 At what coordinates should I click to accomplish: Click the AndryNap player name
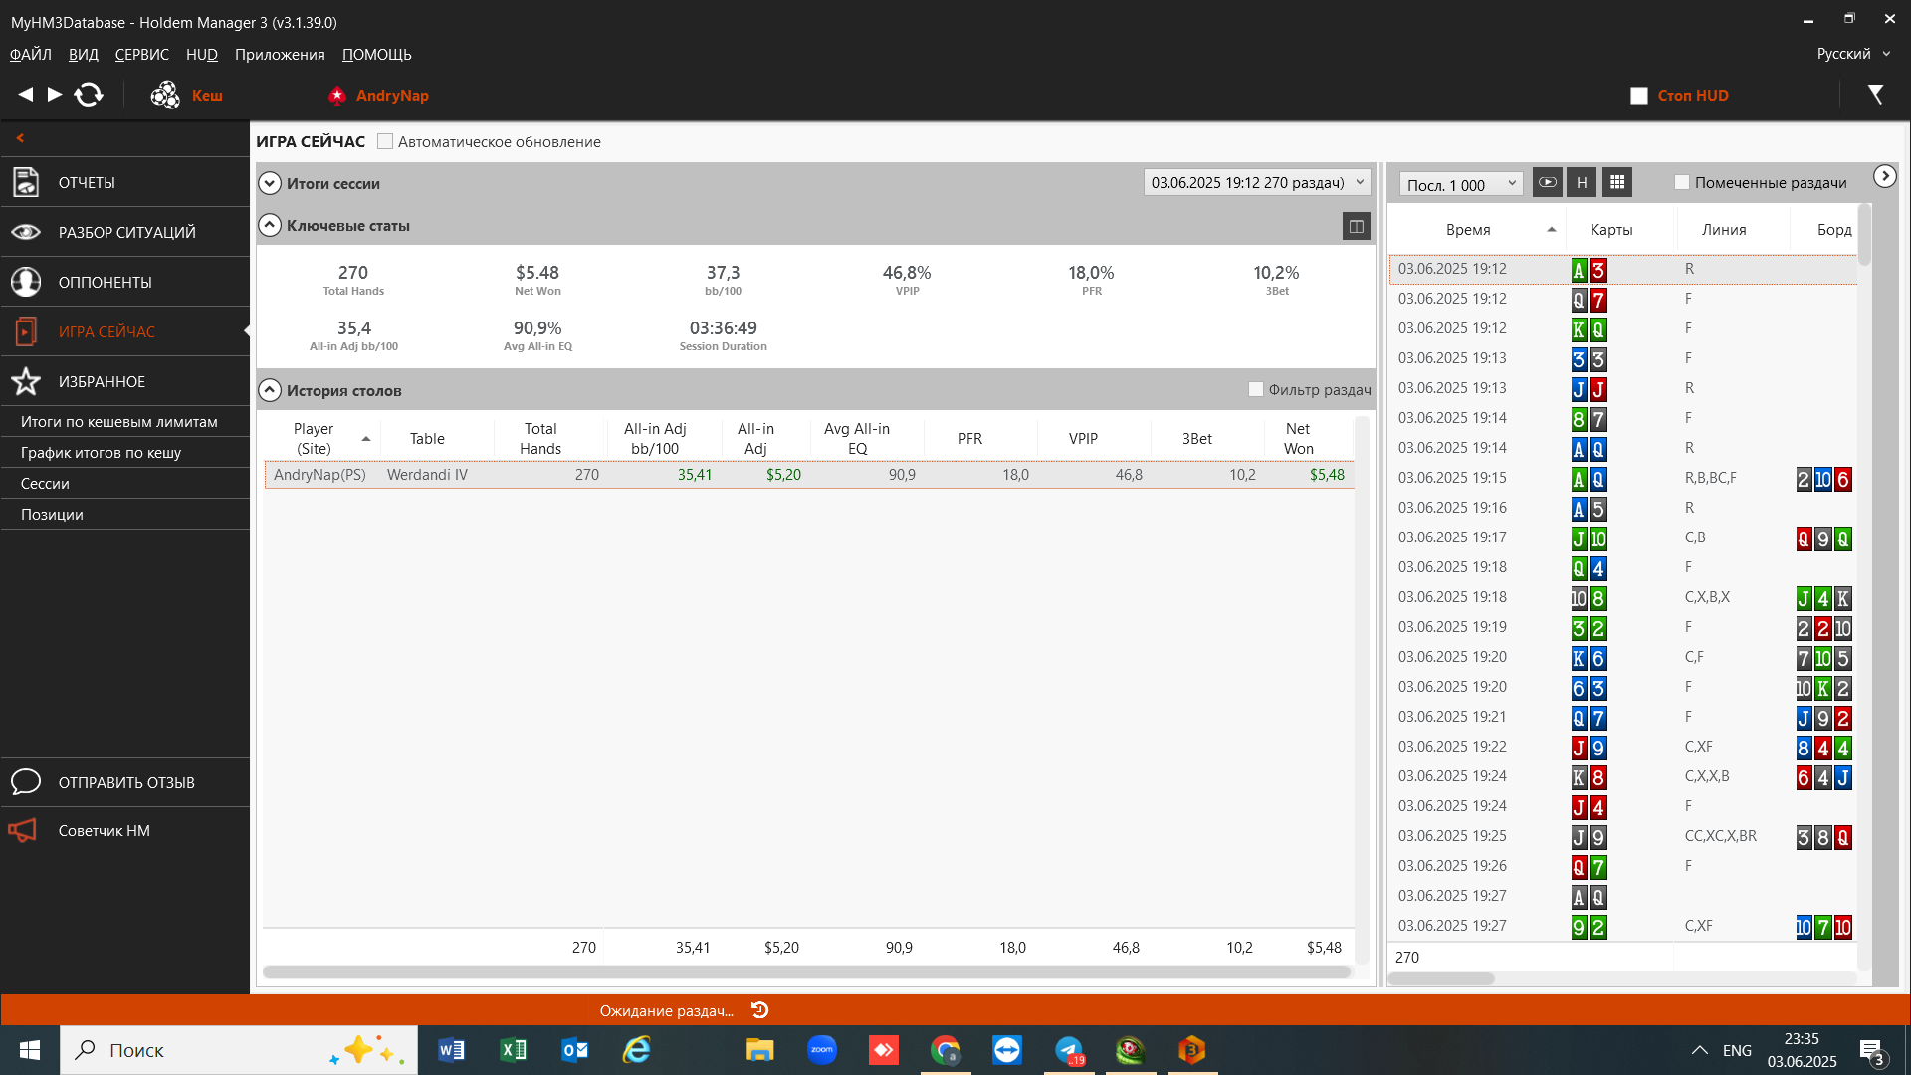392,95
